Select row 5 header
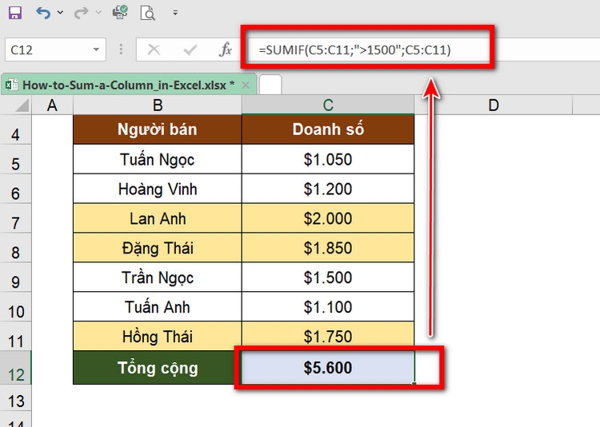The image size is (600, 427). (15, 160)
